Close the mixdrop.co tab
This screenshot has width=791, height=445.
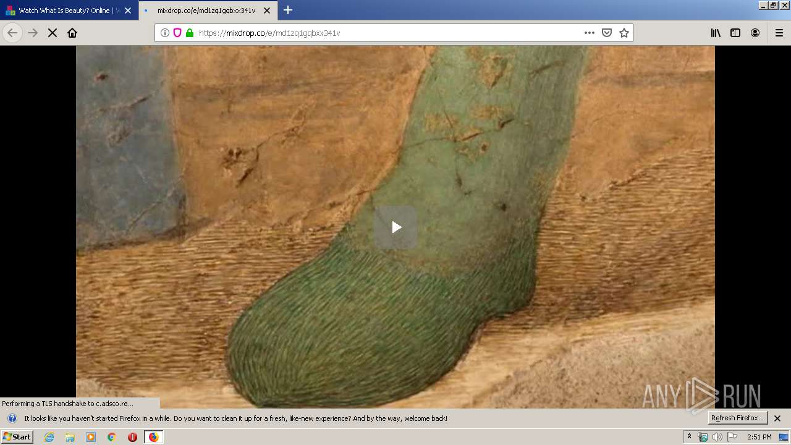click(267, 11)
